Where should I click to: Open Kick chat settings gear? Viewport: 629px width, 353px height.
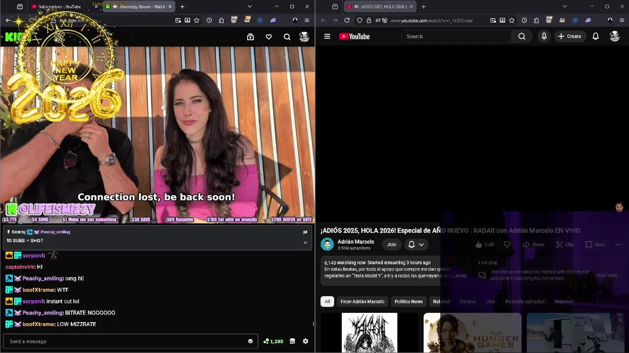click(x=305, y=341)
